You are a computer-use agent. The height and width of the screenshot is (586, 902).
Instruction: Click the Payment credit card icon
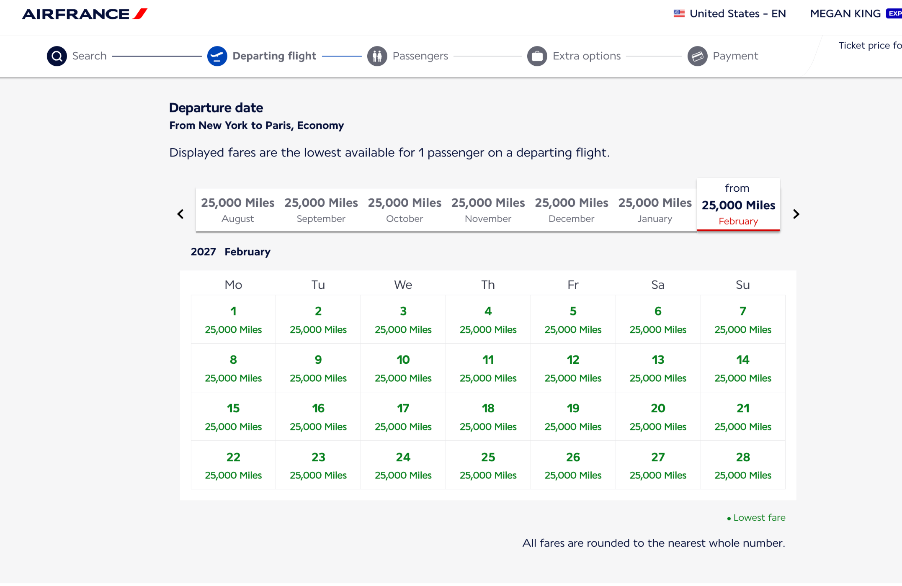[697, 56]
